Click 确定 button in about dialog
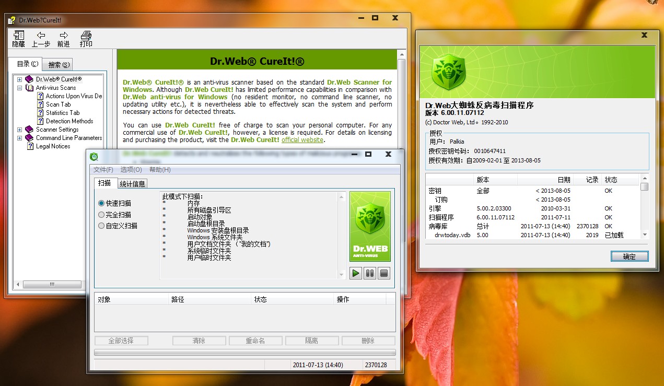664x386 pixels. click(x=630, y=256)
